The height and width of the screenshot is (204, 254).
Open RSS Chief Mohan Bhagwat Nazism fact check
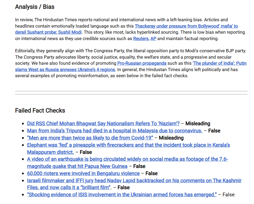click(103, 124)
